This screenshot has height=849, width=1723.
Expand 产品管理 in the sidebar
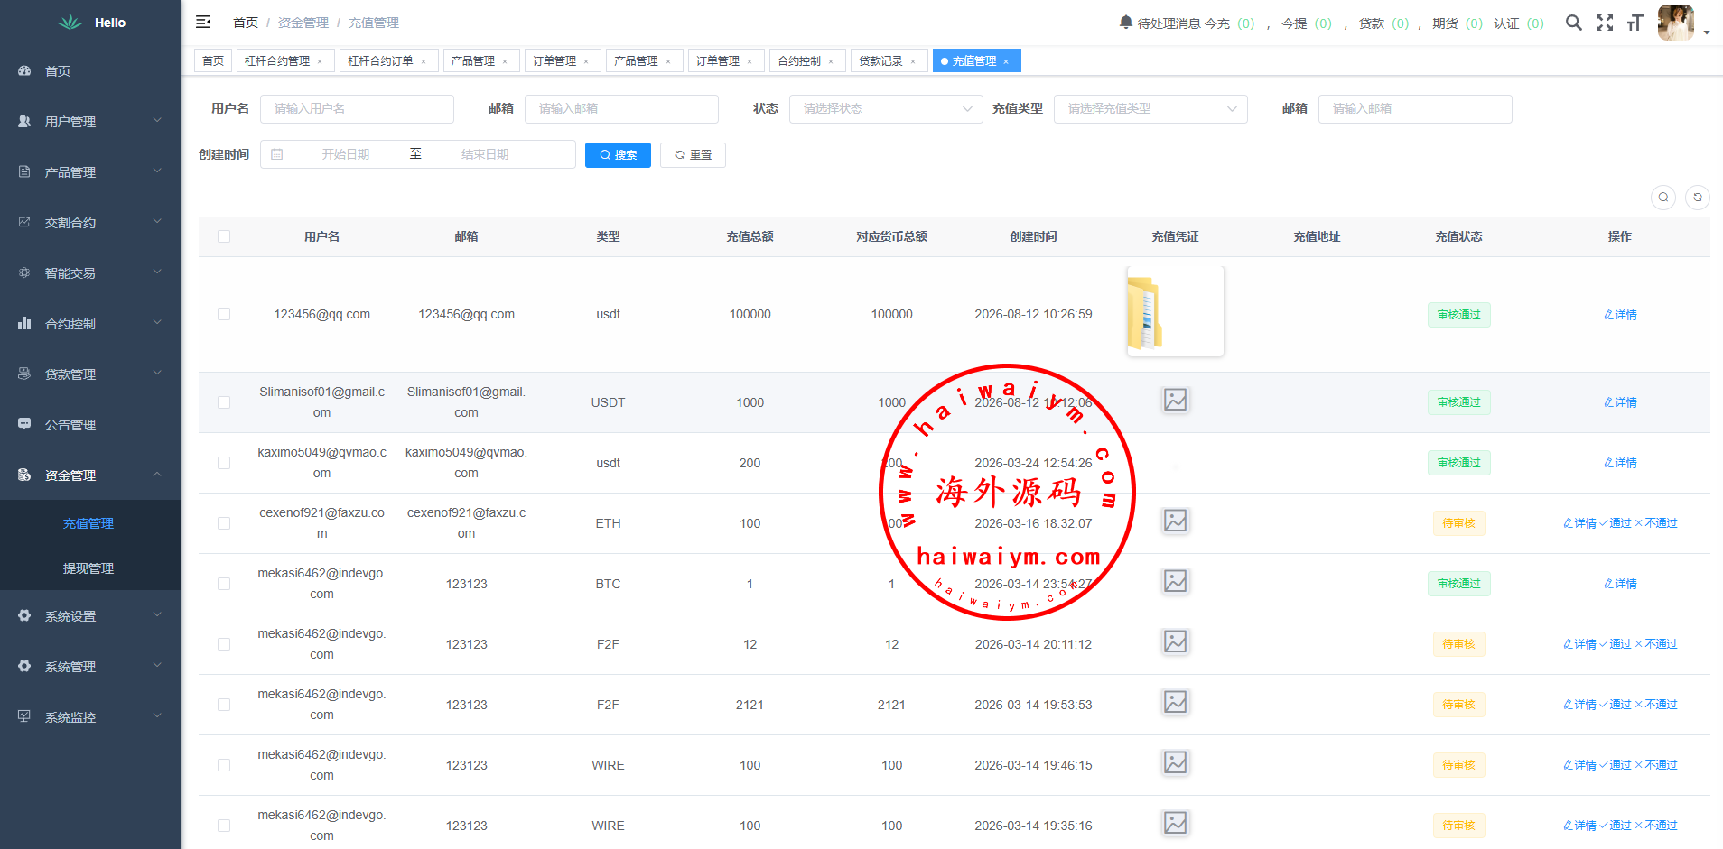coord(90,172)
